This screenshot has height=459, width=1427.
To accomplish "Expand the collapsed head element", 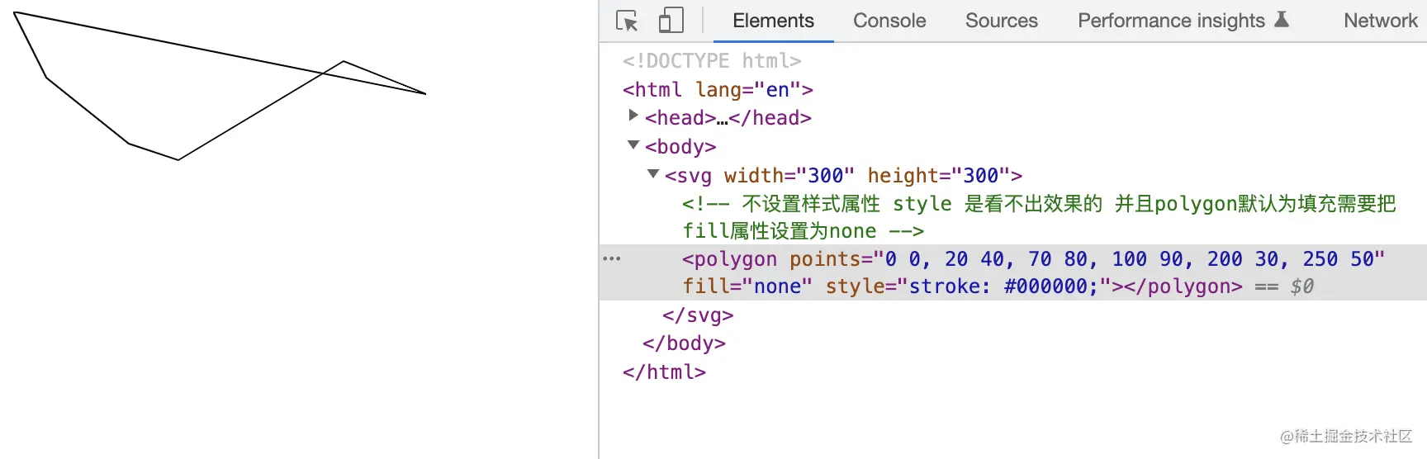I will click(x=633, y=116).
